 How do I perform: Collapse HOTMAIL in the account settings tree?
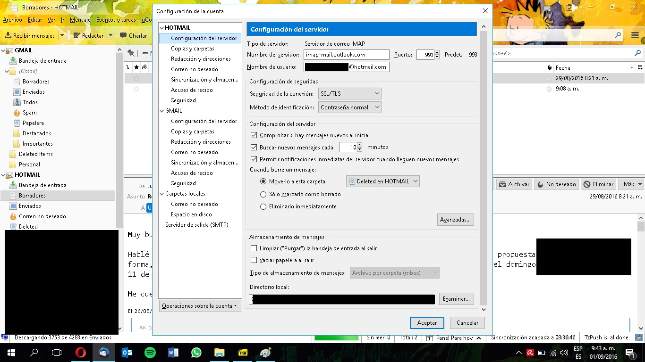coord(162,28)
